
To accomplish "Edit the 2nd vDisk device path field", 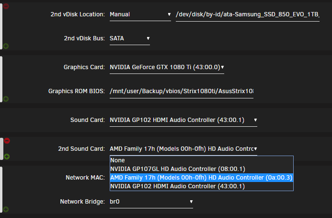I will point(248,14).
